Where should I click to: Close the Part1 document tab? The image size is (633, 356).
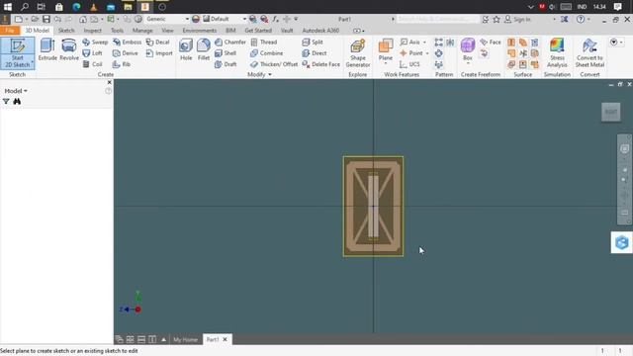[x=225, y=339]
